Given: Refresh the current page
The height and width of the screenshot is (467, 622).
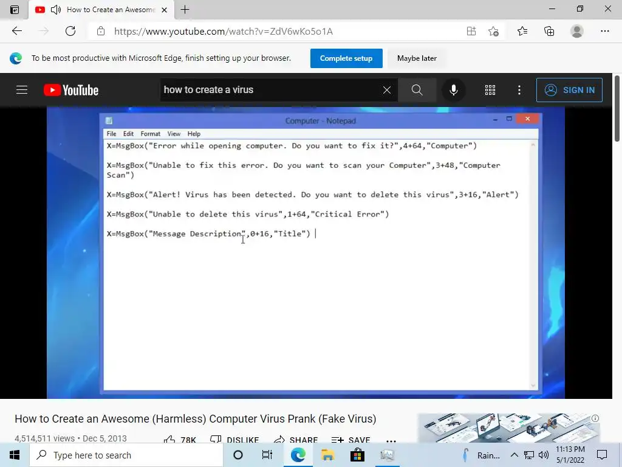Looking at the screenshot, I should click(70, 31).
